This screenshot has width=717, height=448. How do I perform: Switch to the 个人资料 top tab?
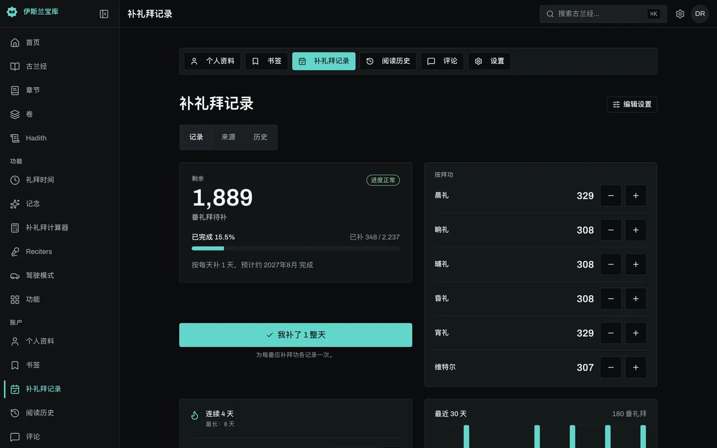click(212, 61)
